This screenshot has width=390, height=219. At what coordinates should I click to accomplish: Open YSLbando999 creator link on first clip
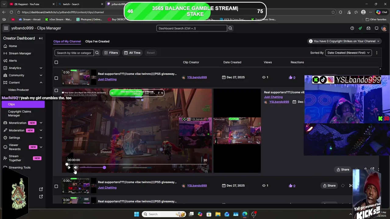point(197,77)
